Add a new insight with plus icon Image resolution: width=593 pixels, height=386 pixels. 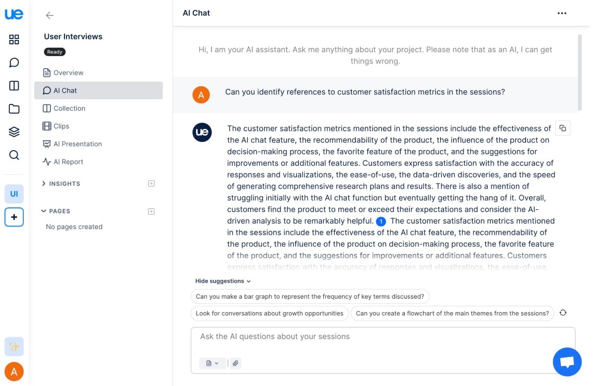pos(151,183)
